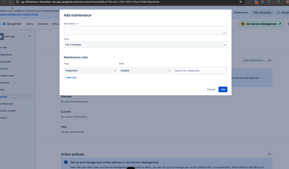289x169 pixels.
Task: Open the On-call sidebar item
Action: point(3,47)
